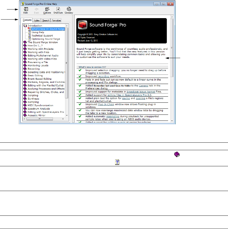Click the book icon beside Synthesis
Image resolution: width=228 pixels, height=229 pixels.
25,99
